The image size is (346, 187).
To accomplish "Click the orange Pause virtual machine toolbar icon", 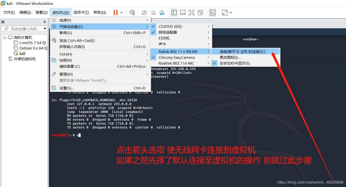I will (x=115, y=13).
